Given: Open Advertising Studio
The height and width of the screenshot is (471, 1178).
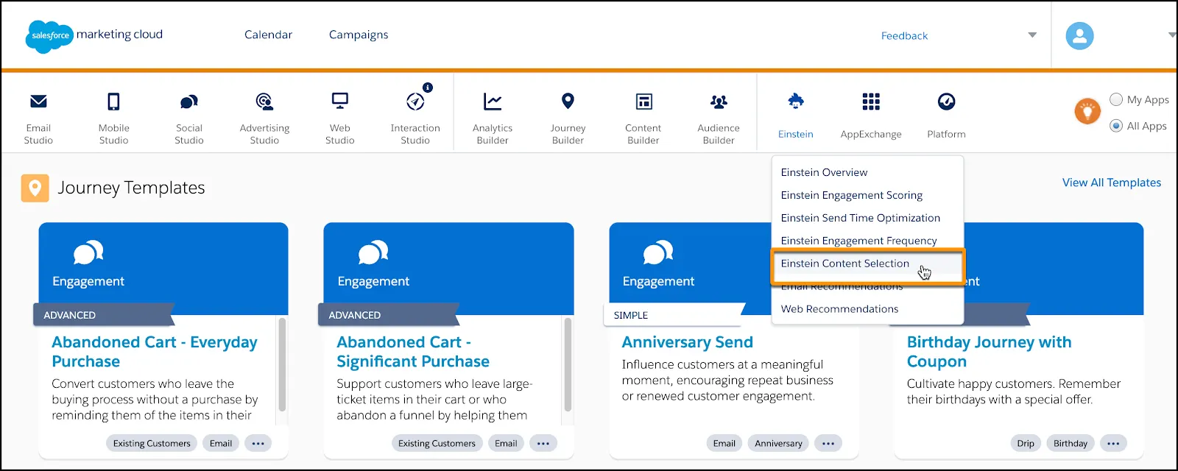Looking at the screenshot, I should pyautogui.click(x=264, y=116).
